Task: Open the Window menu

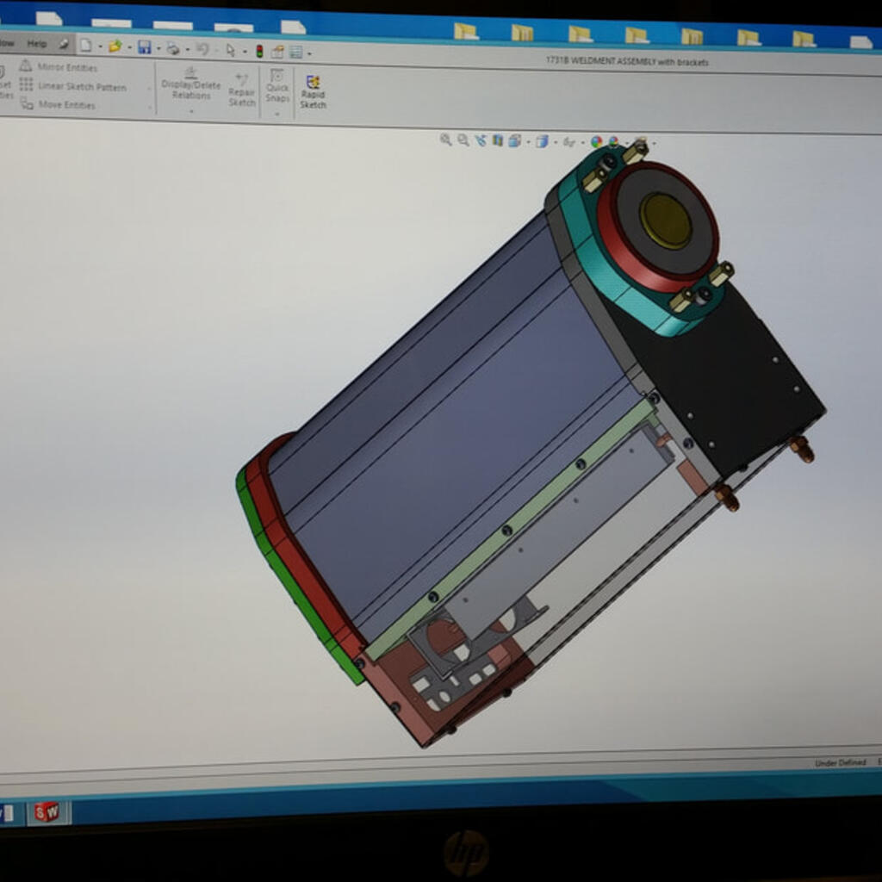Action: click(6, 43)
